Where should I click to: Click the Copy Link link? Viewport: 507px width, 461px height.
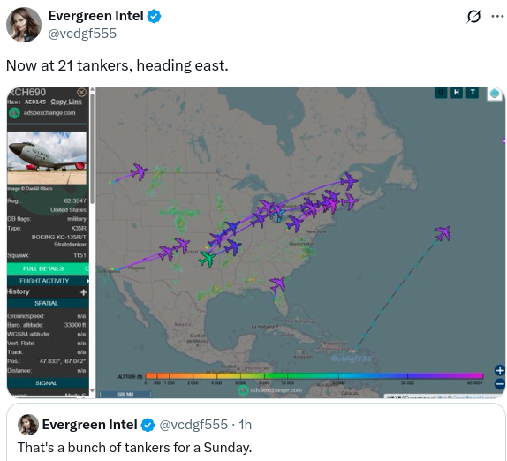[x=66, y=102]
